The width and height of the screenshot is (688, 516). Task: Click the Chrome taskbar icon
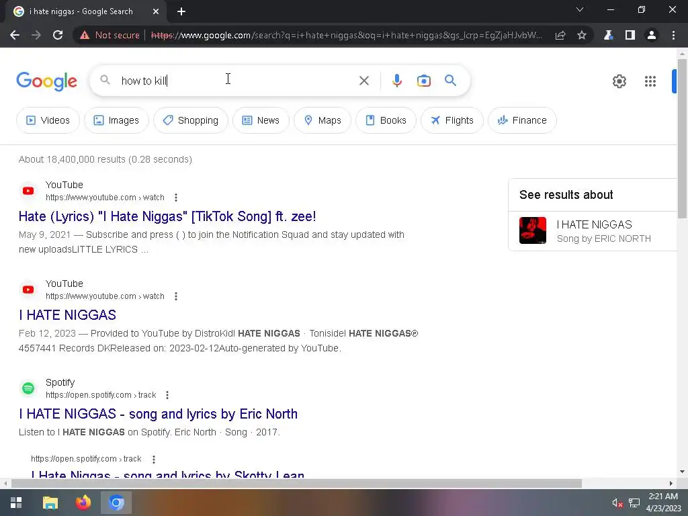click(x=116, y=503)
